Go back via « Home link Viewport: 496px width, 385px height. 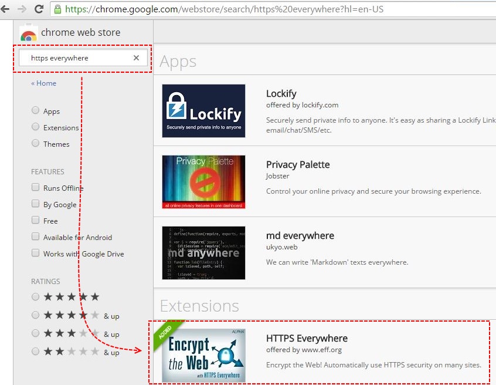click(x=43, y=83)
